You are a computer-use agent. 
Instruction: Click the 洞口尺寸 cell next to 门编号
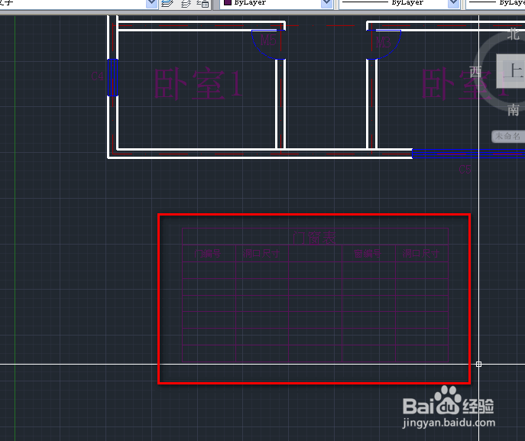[261, 254]
